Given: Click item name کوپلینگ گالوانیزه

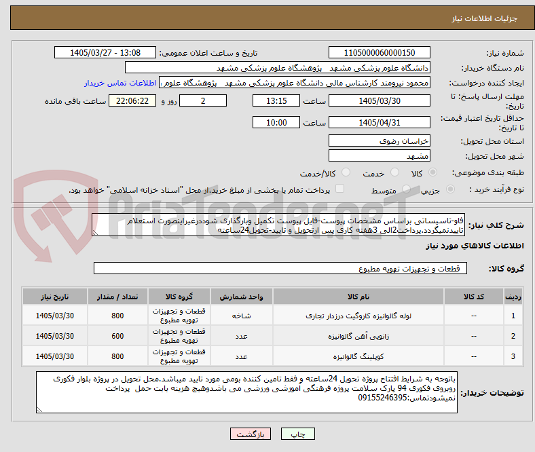Looking at the screenshot, I should tap(358, 356).
